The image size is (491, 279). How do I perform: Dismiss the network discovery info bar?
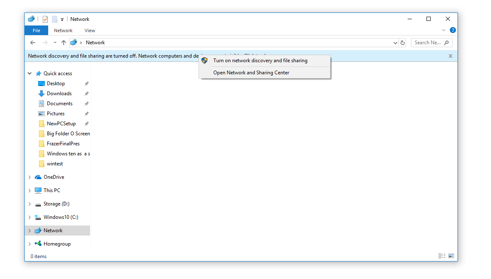[x=450, y=56]
